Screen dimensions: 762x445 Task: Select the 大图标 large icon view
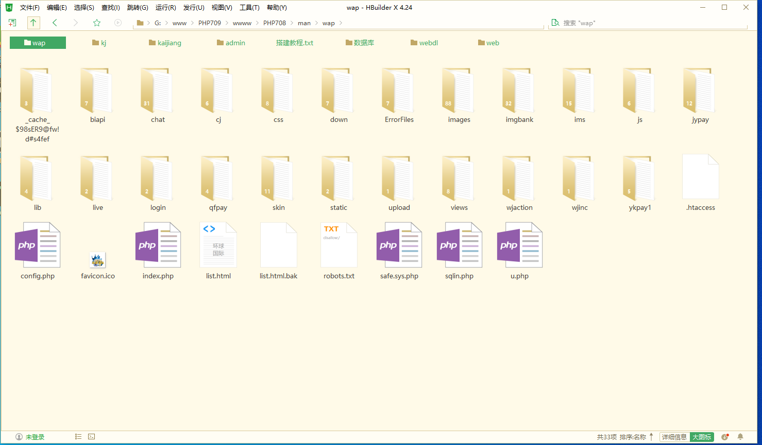[701, 437]
